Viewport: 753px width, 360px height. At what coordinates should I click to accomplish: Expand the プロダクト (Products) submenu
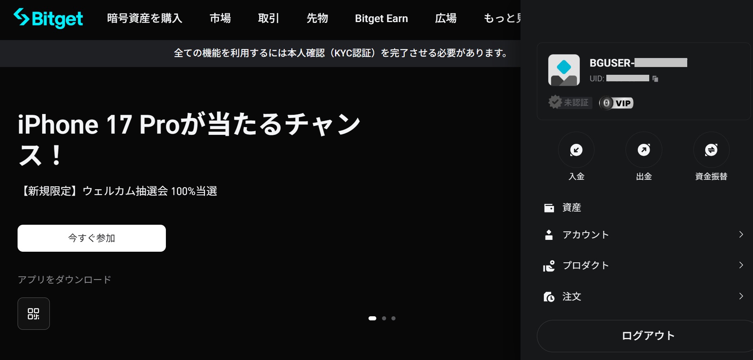pyautogui.click(x=643, y=265)
